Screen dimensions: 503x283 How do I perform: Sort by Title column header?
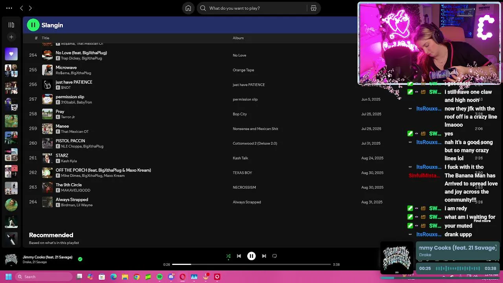(x=46, y=38)
